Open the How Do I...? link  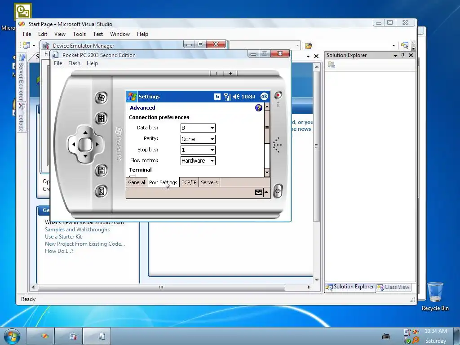[x=59, y=251]
